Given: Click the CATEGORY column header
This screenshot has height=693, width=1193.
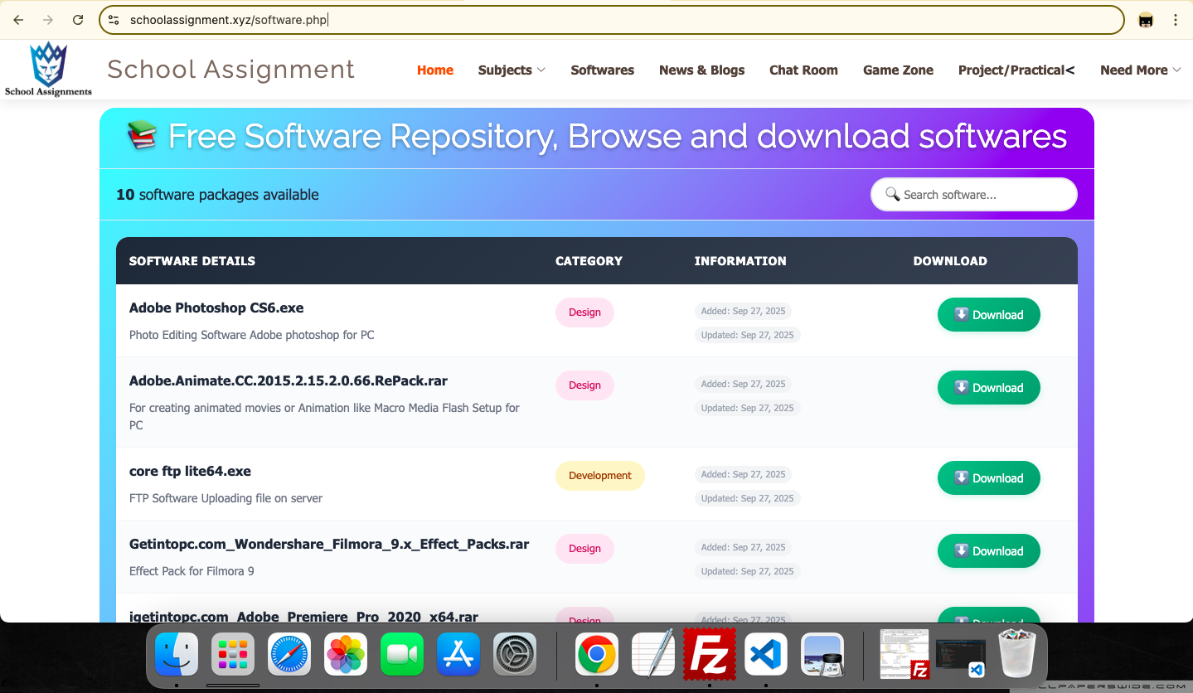Looking at the screenshot, I should [x=589, y=261].
